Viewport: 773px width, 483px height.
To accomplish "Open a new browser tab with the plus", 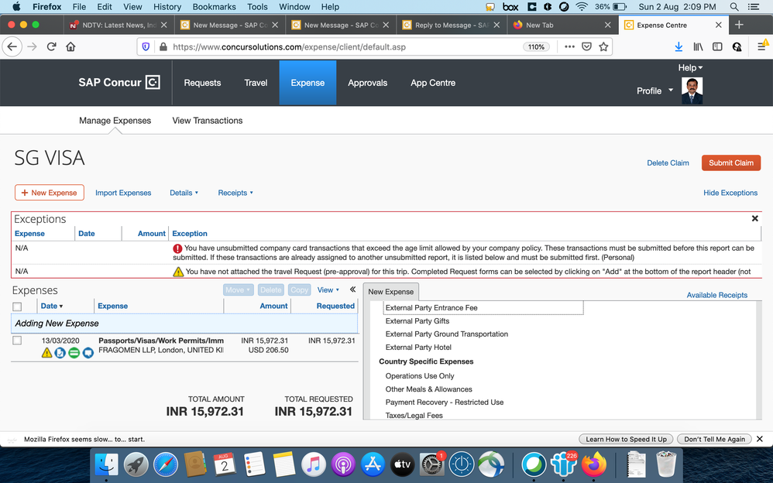I will click(x=738, y=25).
